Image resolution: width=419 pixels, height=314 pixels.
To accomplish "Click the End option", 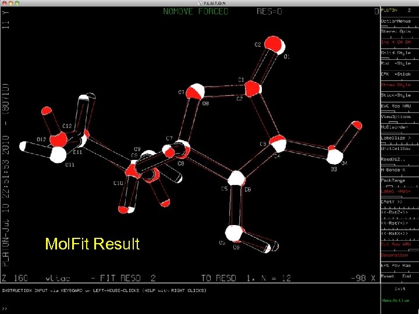I will click(406, 276).
